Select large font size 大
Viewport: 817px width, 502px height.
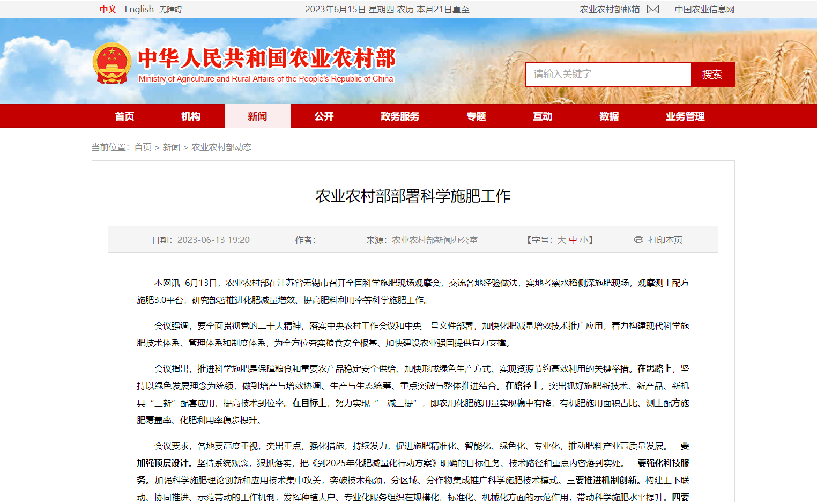561,240
